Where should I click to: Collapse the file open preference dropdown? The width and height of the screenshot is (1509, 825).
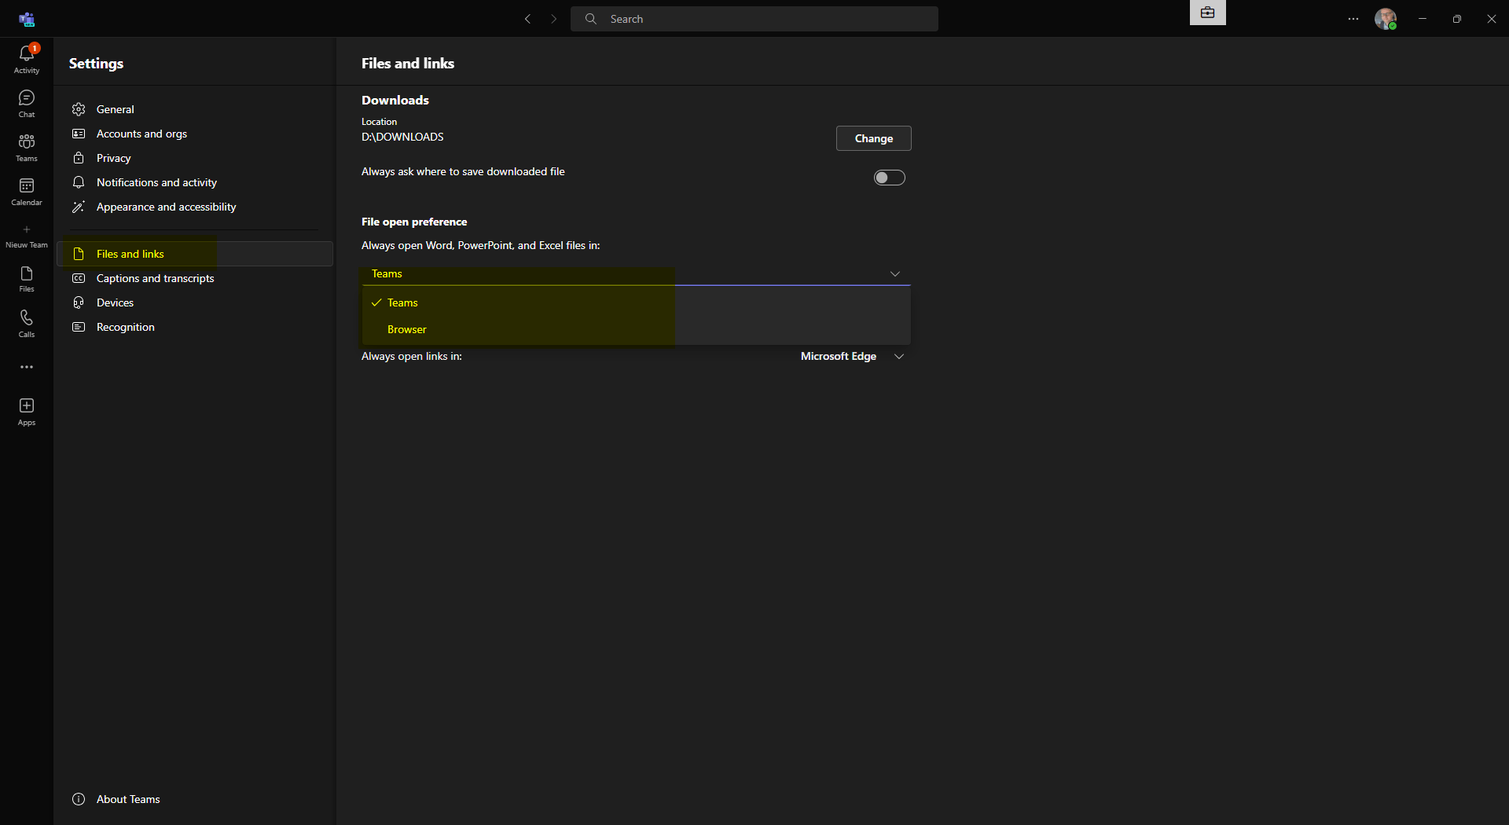[895, 273]
